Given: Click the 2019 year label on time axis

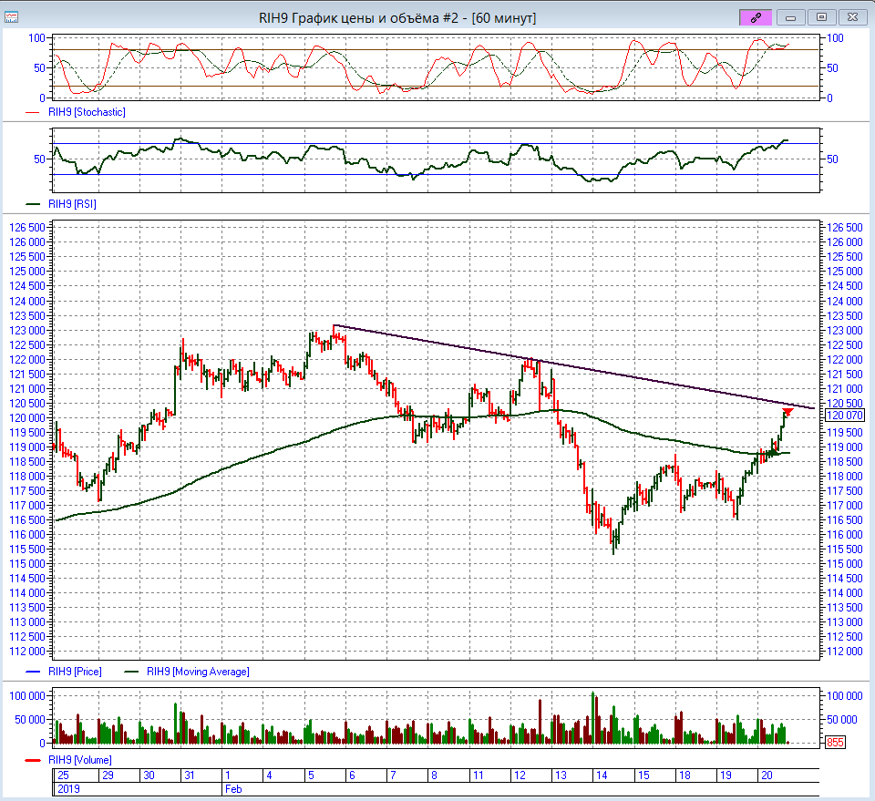Looking at the screenshot, I should [x=67, y=789].
